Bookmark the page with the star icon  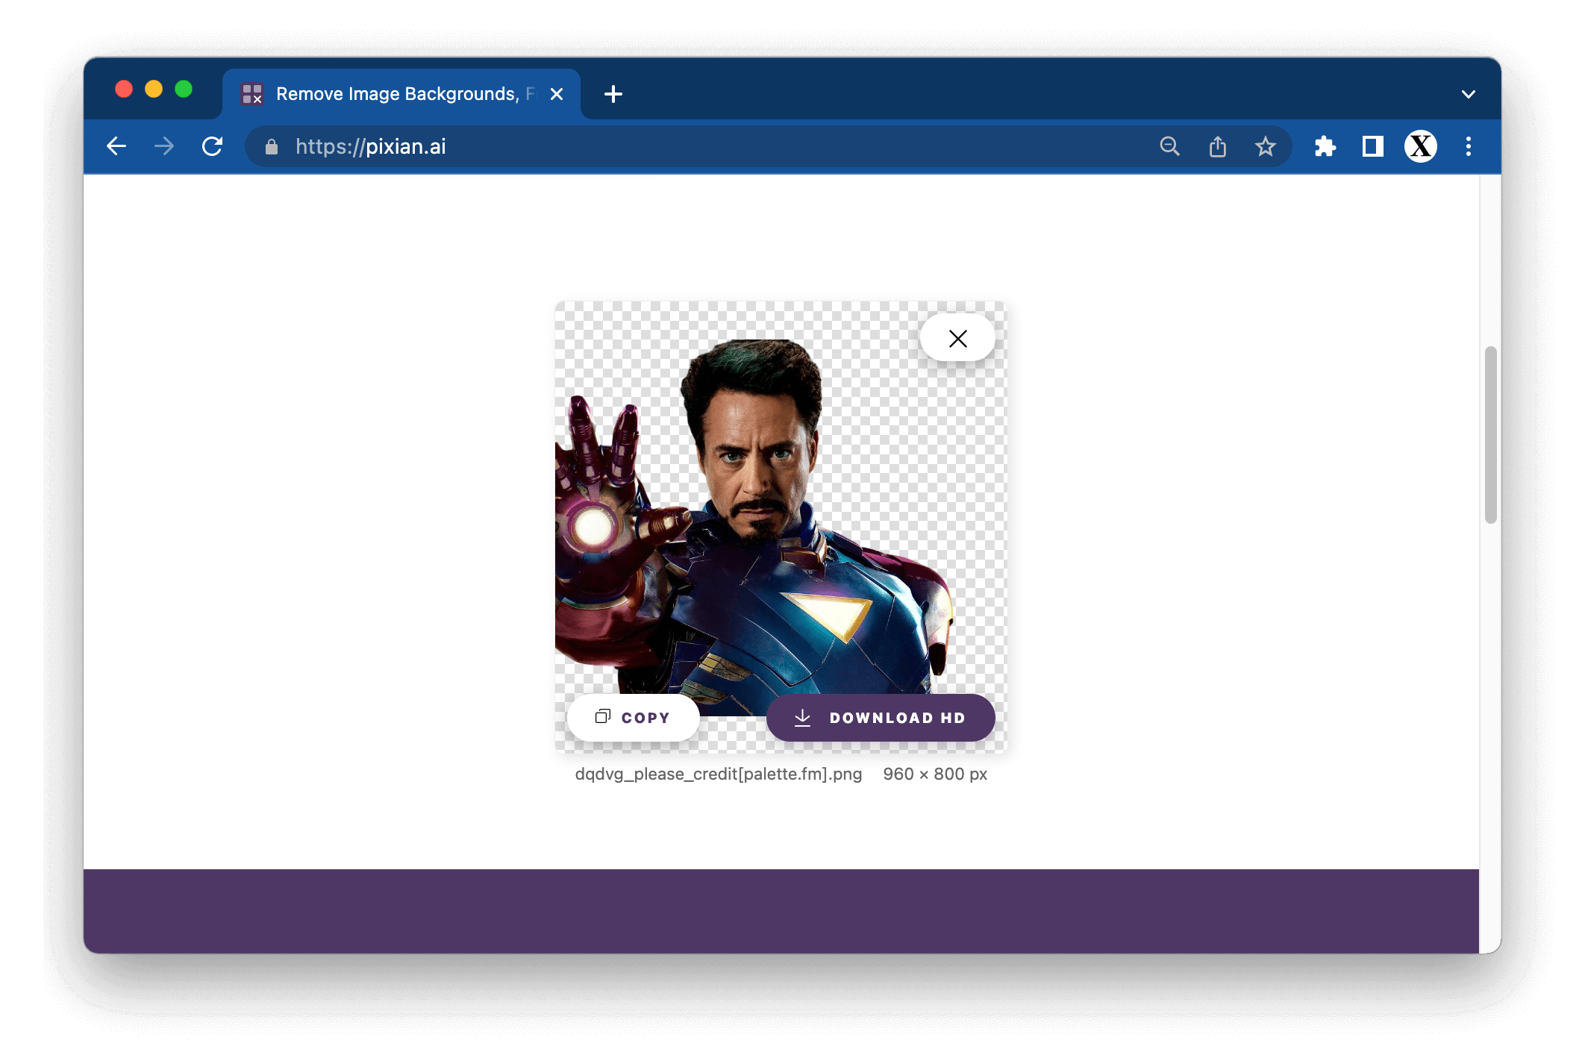(1265, 146)
